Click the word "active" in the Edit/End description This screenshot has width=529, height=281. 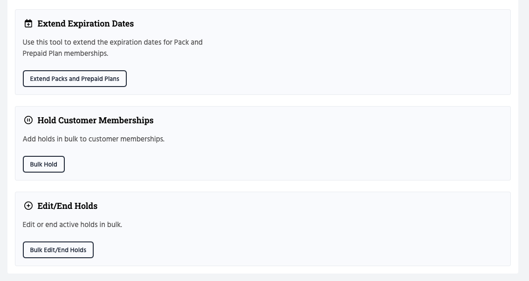[x=70, y=225]
